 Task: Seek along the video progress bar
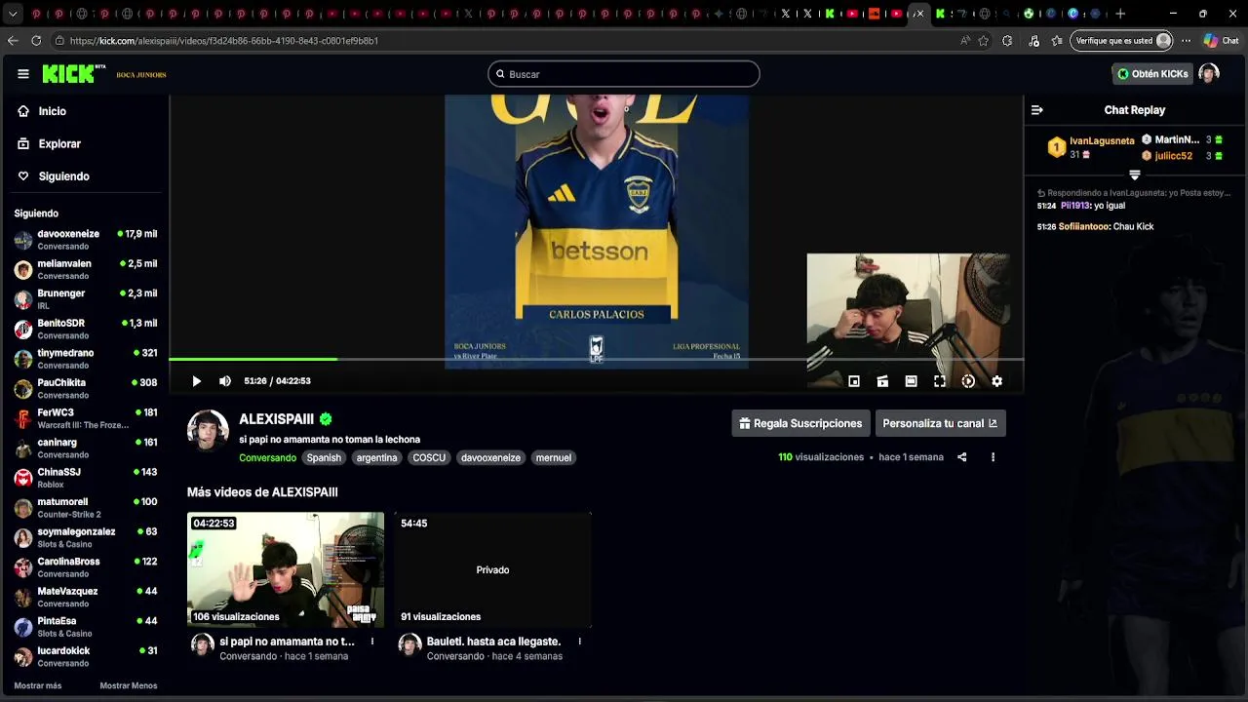click(x=596, y=360)
